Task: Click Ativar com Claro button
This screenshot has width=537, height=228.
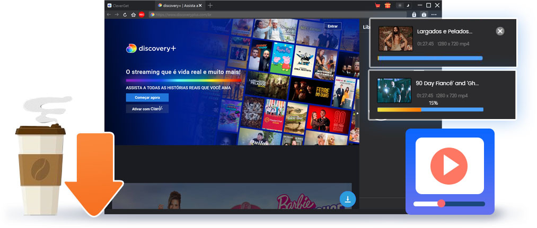Action: pyautogui.click(x=147, y=109)
